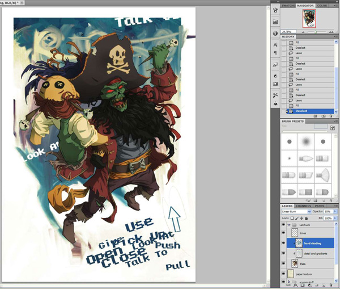The height and width of the screenshot is (289, 340).
Task: Open the Clone Source dock icon
Action: (x=275, y=103)
